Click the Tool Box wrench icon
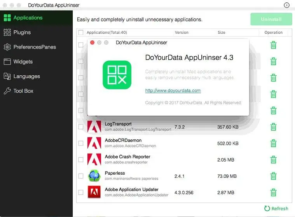This screenshot has height=217, width=295. click(x=7, y=91)
